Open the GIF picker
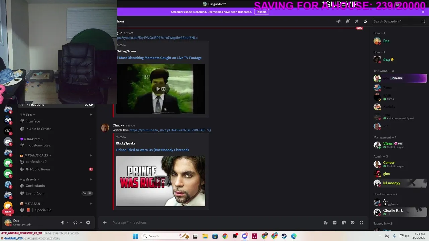Viewport: 429px width, 241px height. coord(334,223)
